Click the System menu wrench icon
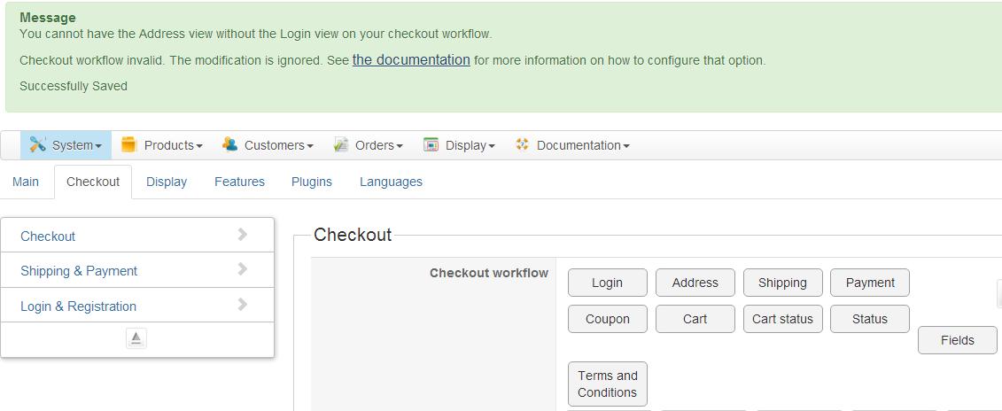Image resolution: width=1002 pixels, height=411 pixels. (x=37, y=144)
